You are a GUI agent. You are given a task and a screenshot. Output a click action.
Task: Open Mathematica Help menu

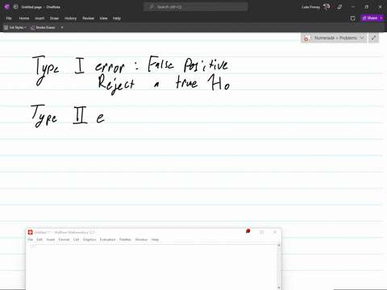click(155, 239)
